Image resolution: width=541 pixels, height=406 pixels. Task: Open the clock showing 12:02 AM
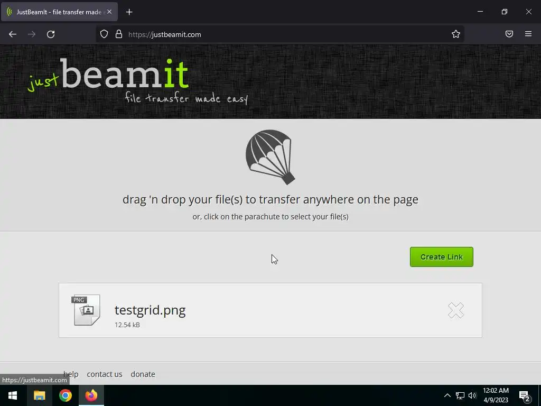pos(496,395)
